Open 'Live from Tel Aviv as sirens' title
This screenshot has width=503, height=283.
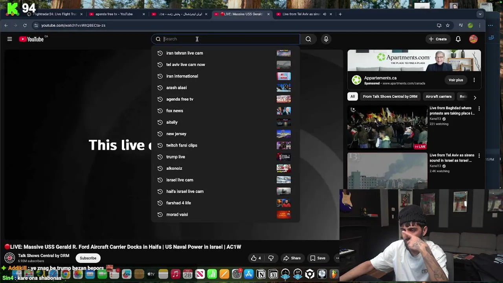452,158
